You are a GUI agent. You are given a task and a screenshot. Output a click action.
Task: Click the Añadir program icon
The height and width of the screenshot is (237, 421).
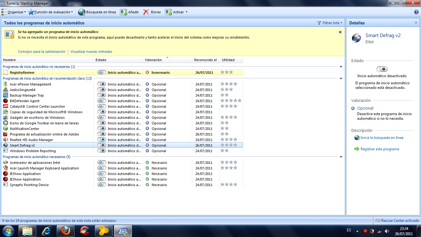point(123,12)
